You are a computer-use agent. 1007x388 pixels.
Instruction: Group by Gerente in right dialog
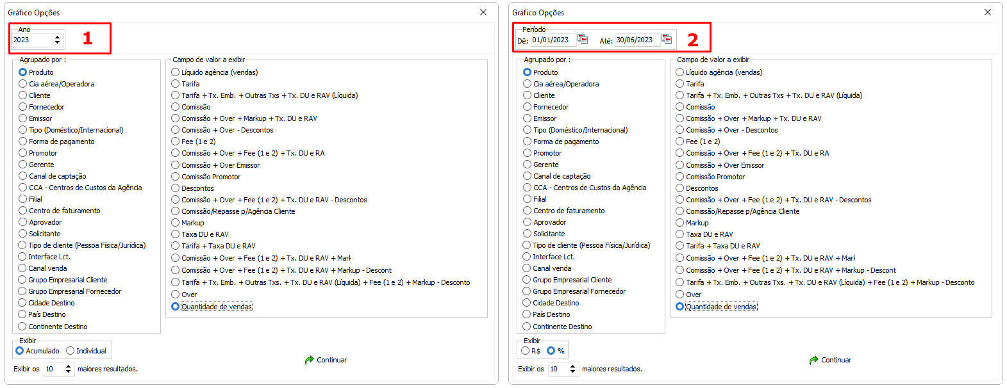[x=540, y=165]
